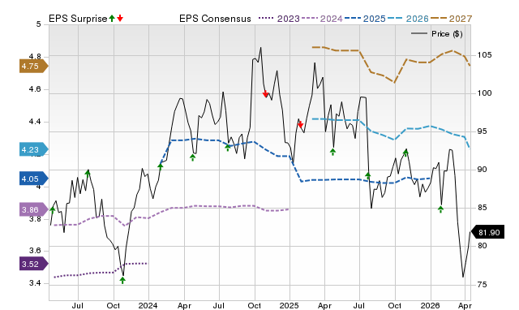519x310 pixels.
Task: Select the 2024 consensus legend entry
Action: [x=322, y=19]
